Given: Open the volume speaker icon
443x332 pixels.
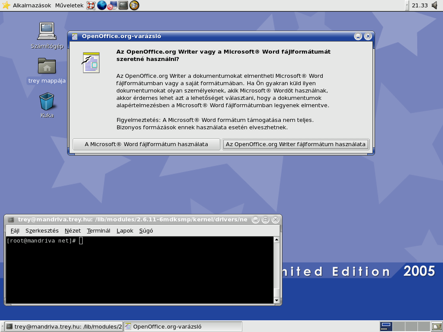Looking at the screenshot, I should pos(435,5).
